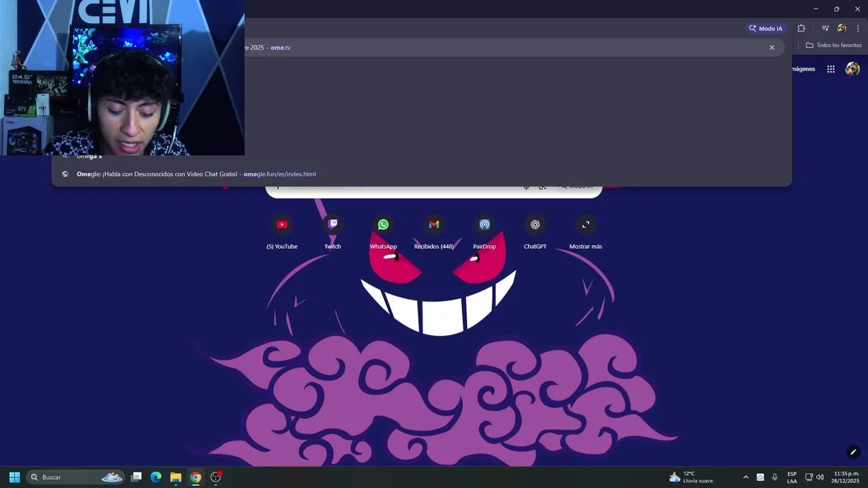The image size is (868, 488).
Task: Open the Chrome profile avatar in toolbar
Action: click(x=842, y=28)
